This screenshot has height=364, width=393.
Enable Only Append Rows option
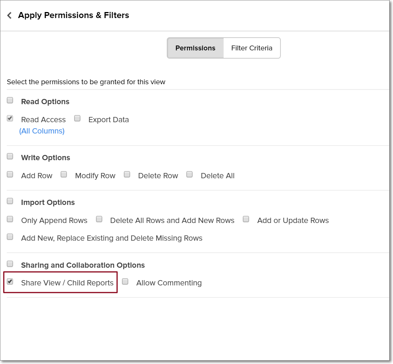click(x=10, y=219)
